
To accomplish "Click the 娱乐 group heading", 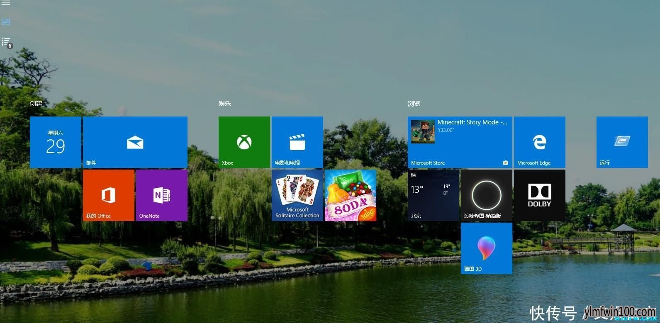I will 225,103.
